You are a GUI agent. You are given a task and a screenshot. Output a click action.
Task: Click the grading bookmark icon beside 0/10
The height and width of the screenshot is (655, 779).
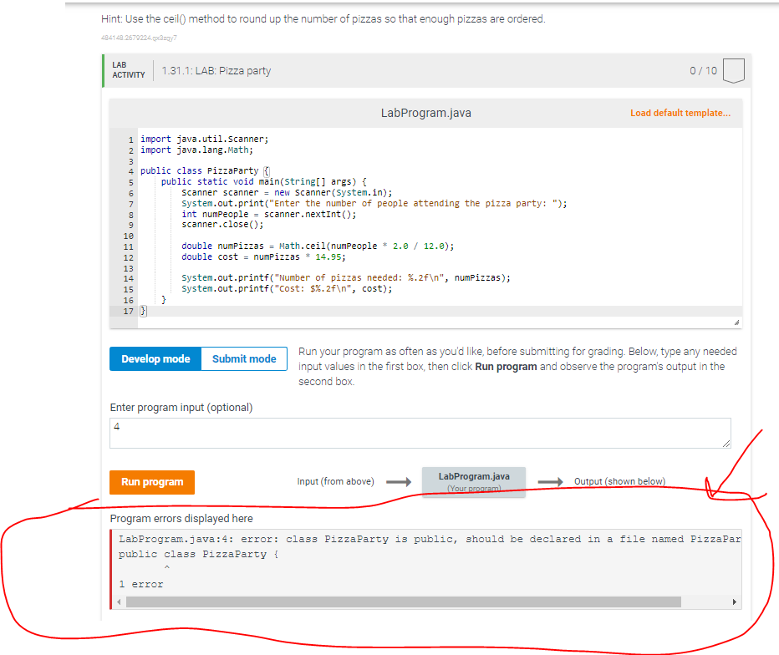point(733,71)
